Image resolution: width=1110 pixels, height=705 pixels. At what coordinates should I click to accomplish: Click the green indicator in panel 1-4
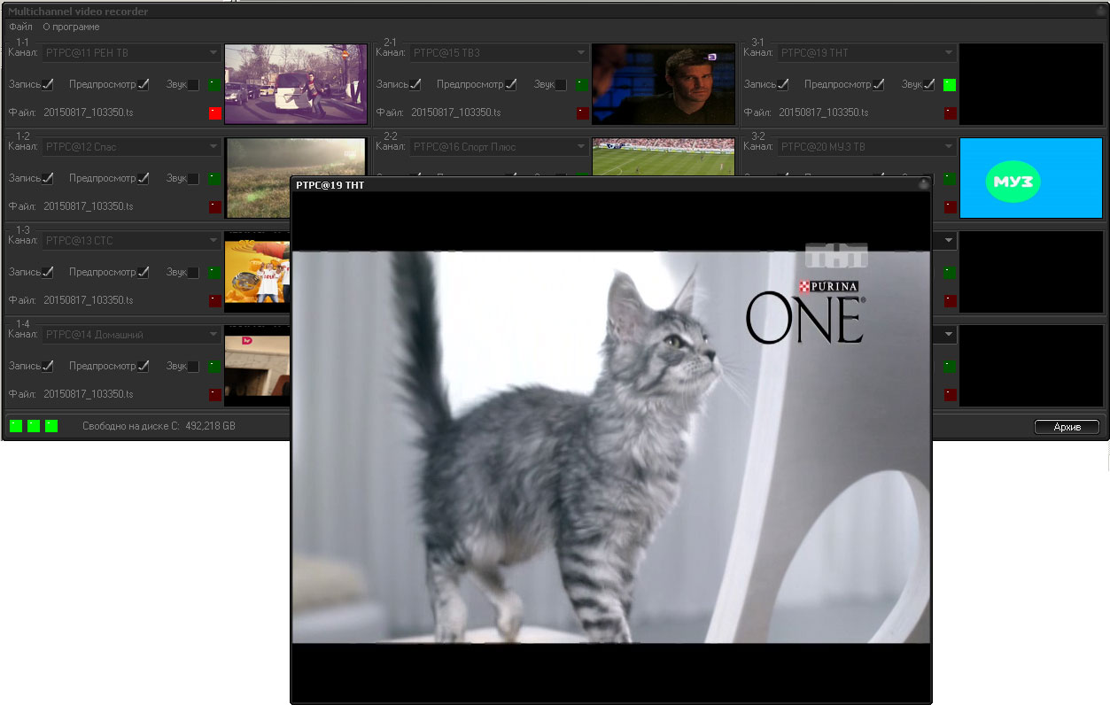[x=214, y=367]
